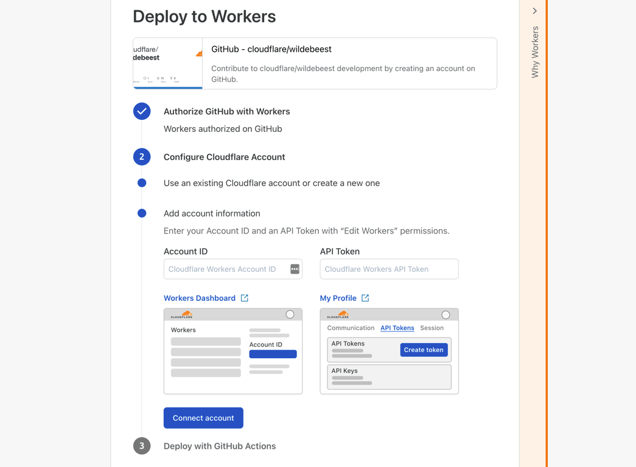Viewport: 636px width, 467px height.
Task: Click the password manager icon in Account ID field
Action: pos(295,269)
